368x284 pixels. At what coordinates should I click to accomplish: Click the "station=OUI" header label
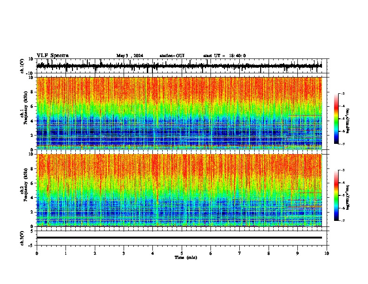point(172,56)
